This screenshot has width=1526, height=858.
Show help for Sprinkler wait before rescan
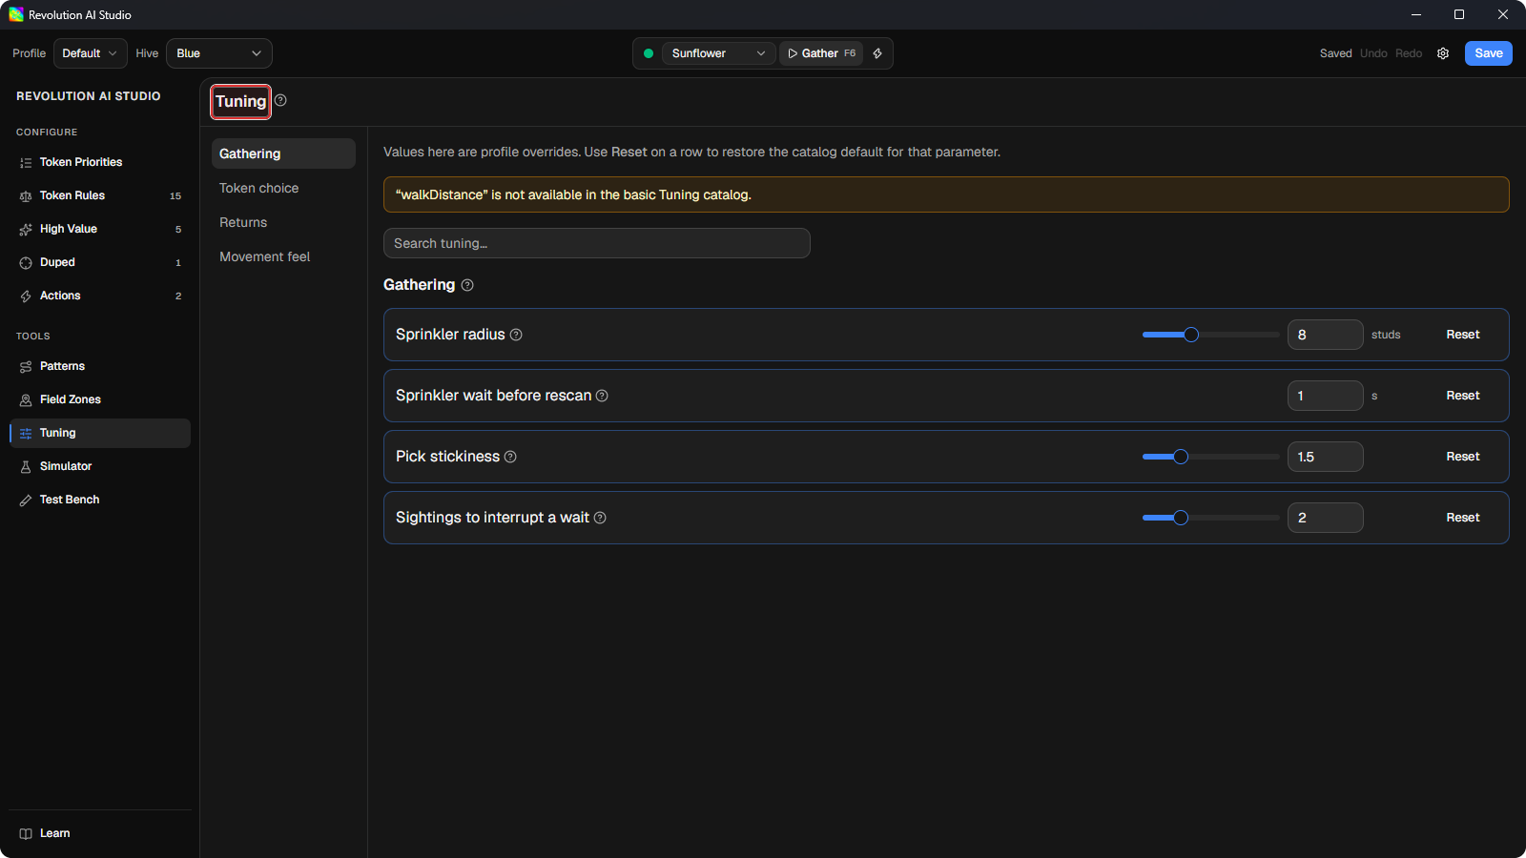click(602, 396)
